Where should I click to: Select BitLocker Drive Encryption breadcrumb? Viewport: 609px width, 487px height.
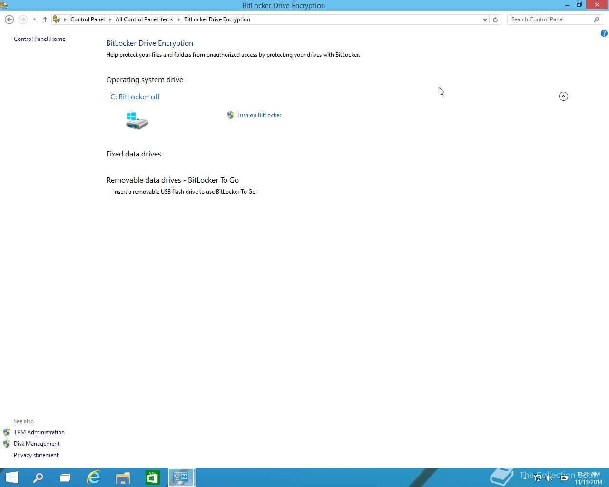(217, 19)
